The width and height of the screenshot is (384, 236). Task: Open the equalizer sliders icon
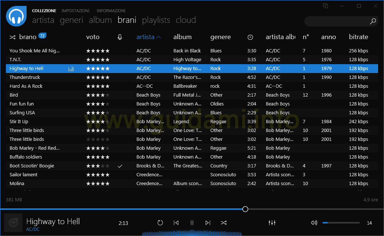272,223
